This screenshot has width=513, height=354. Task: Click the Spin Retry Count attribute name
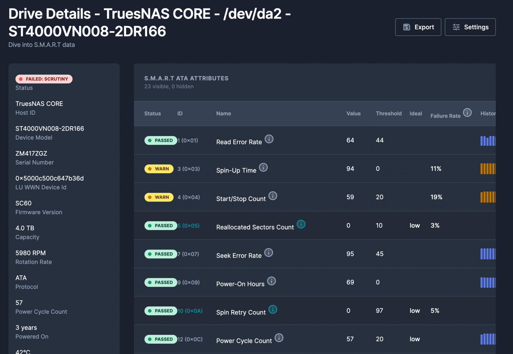(x=241, y=313)
